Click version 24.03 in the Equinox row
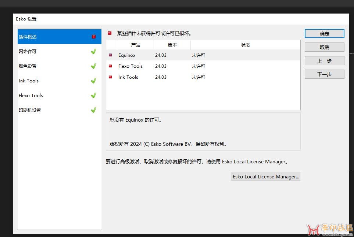This screenshot has height=237, width=354. [161, 55]
